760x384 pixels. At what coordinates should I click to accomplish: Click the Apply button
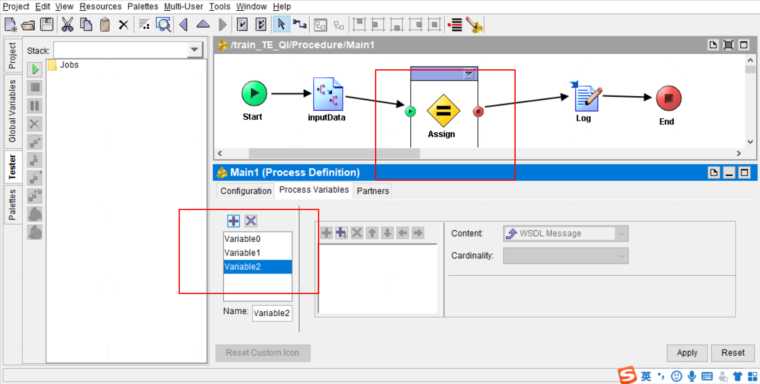687,353
